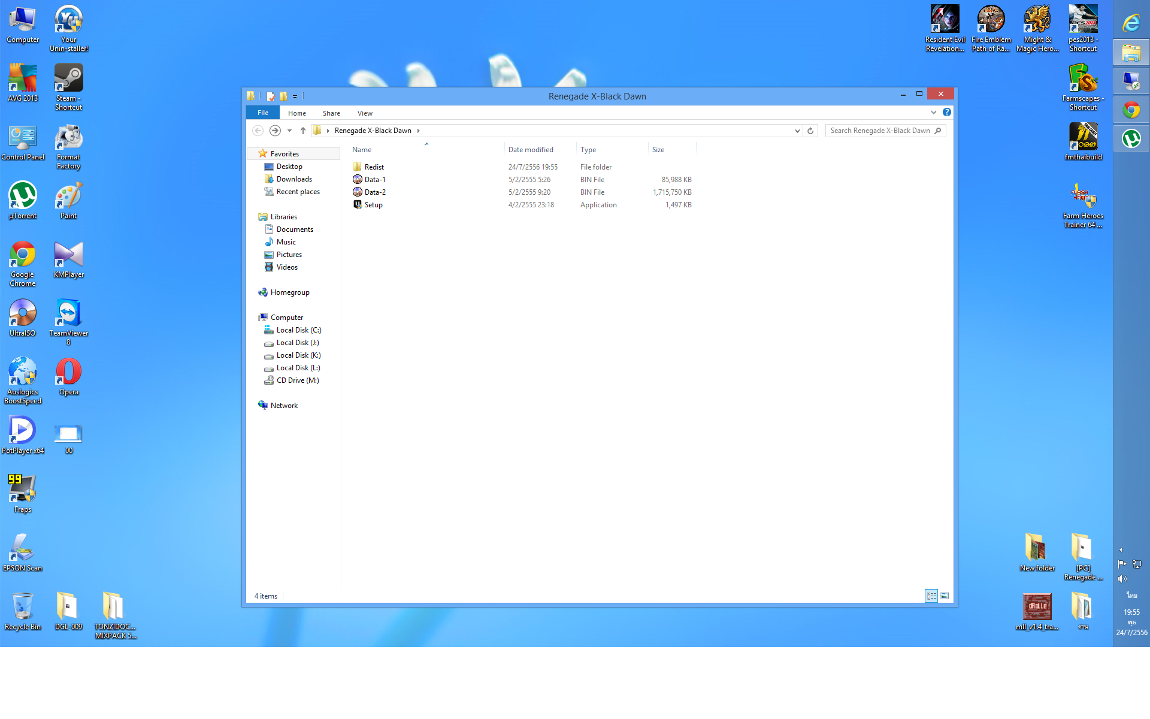Switch to large icons view
The height and width of the screenshot is (719, 1150).
[x=945, y=596]
